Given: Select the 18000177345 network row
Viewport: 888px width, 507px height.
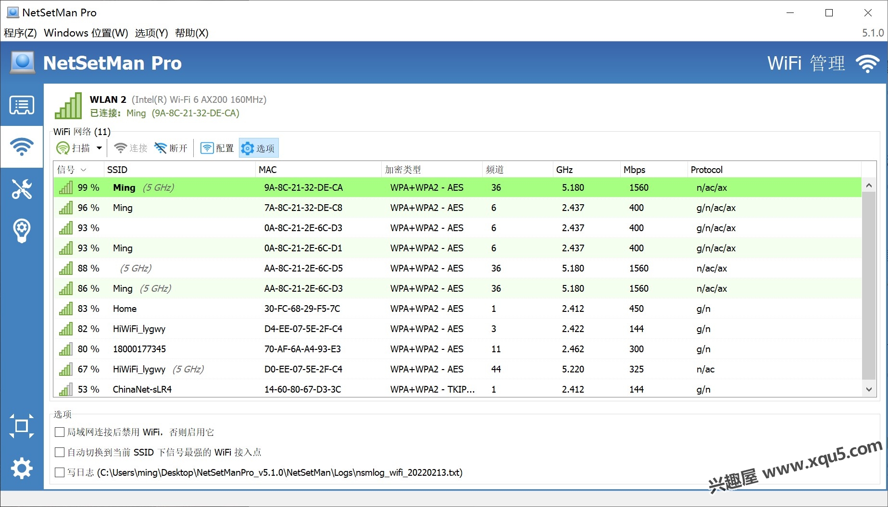Looking at the screenshot, I should pos(457,349).
